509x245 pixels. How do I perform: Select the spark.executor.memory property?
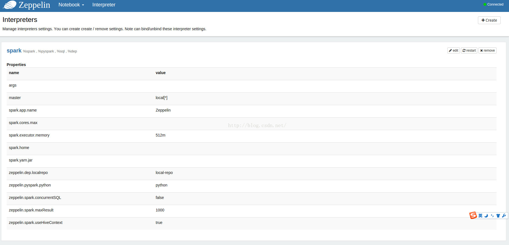click(x=29, y=135)
